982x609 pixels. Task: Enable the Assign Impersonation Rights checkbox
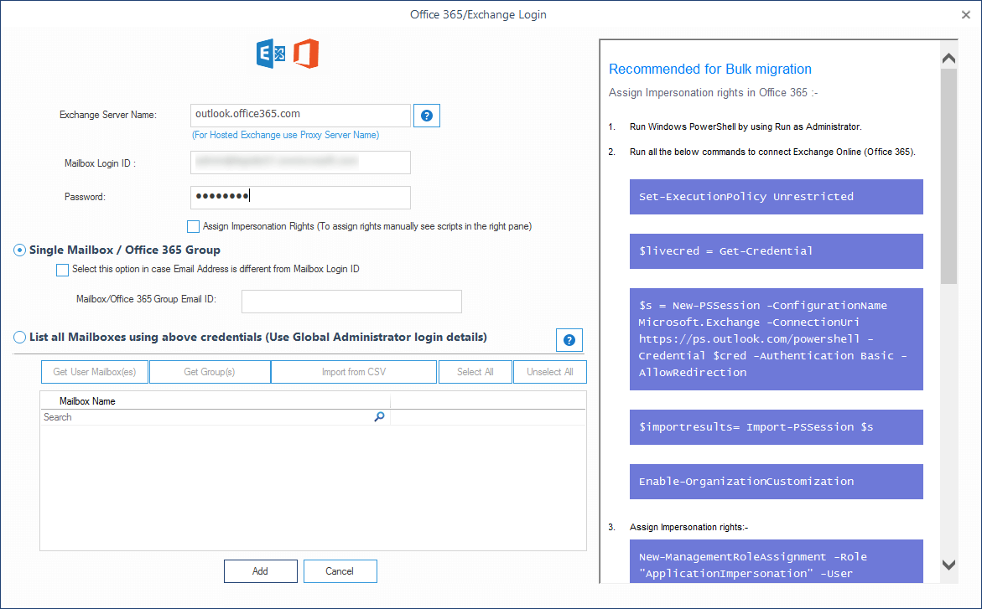(194, 226)
